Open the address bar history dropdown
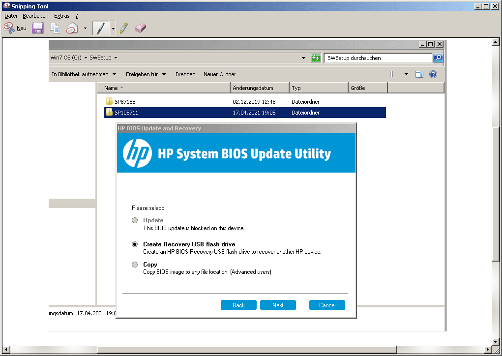Screen dimensions: 502x356 [303, 58]
